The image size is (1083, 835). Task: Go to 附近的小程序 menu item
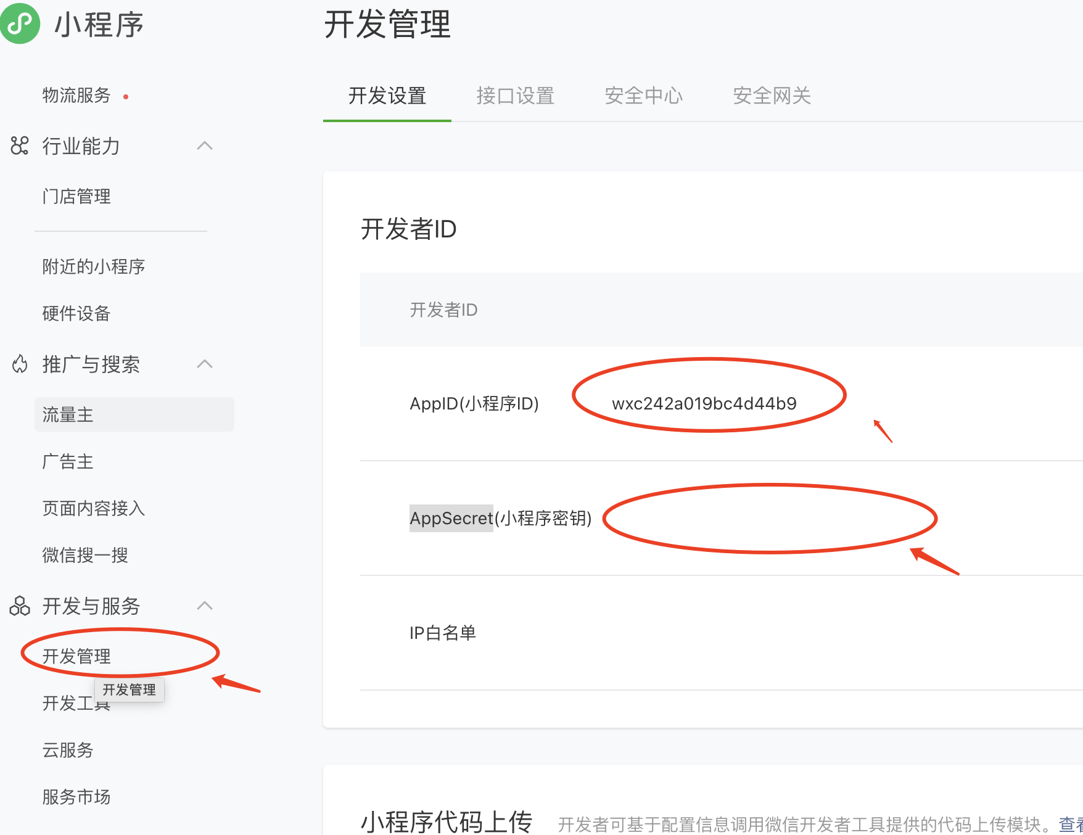click(94, 266)
